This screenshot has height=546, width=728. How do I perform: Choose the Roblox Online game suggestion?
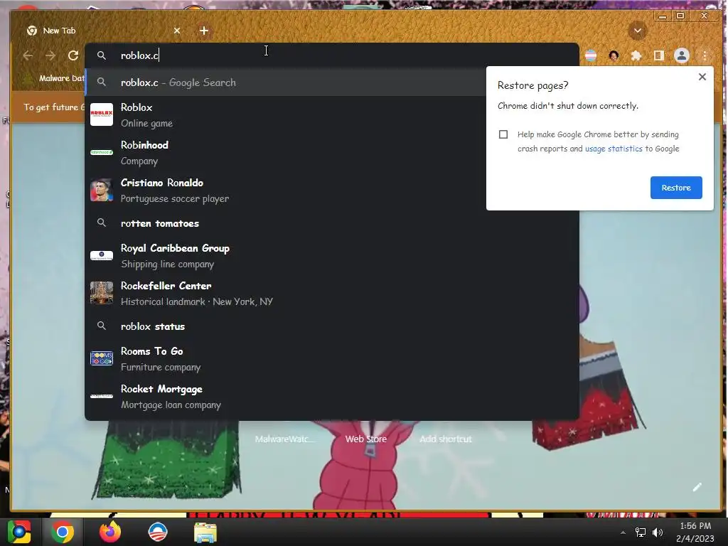(x=286, y=114)
